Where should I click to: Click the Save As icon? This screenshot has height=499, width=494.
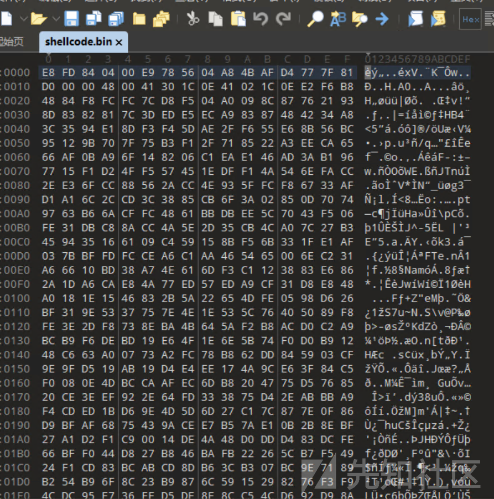[x=93, y=19]
